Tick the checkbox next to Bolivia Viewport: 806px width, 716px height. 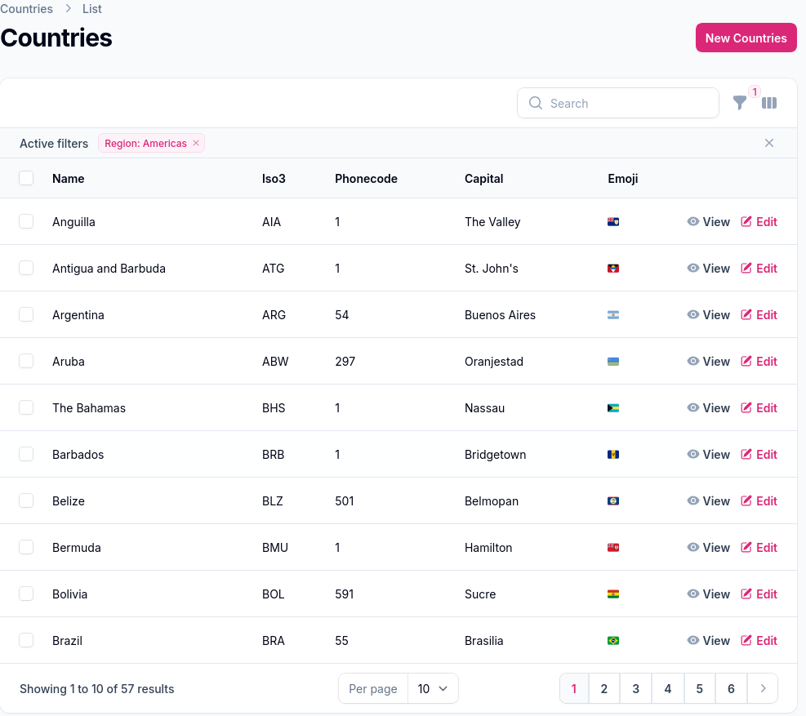[x=26, y=594]
